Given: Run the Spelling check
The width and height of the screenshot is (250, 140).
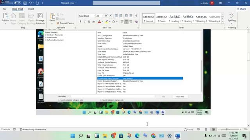Looking at the screenshot, I should 232,17.
